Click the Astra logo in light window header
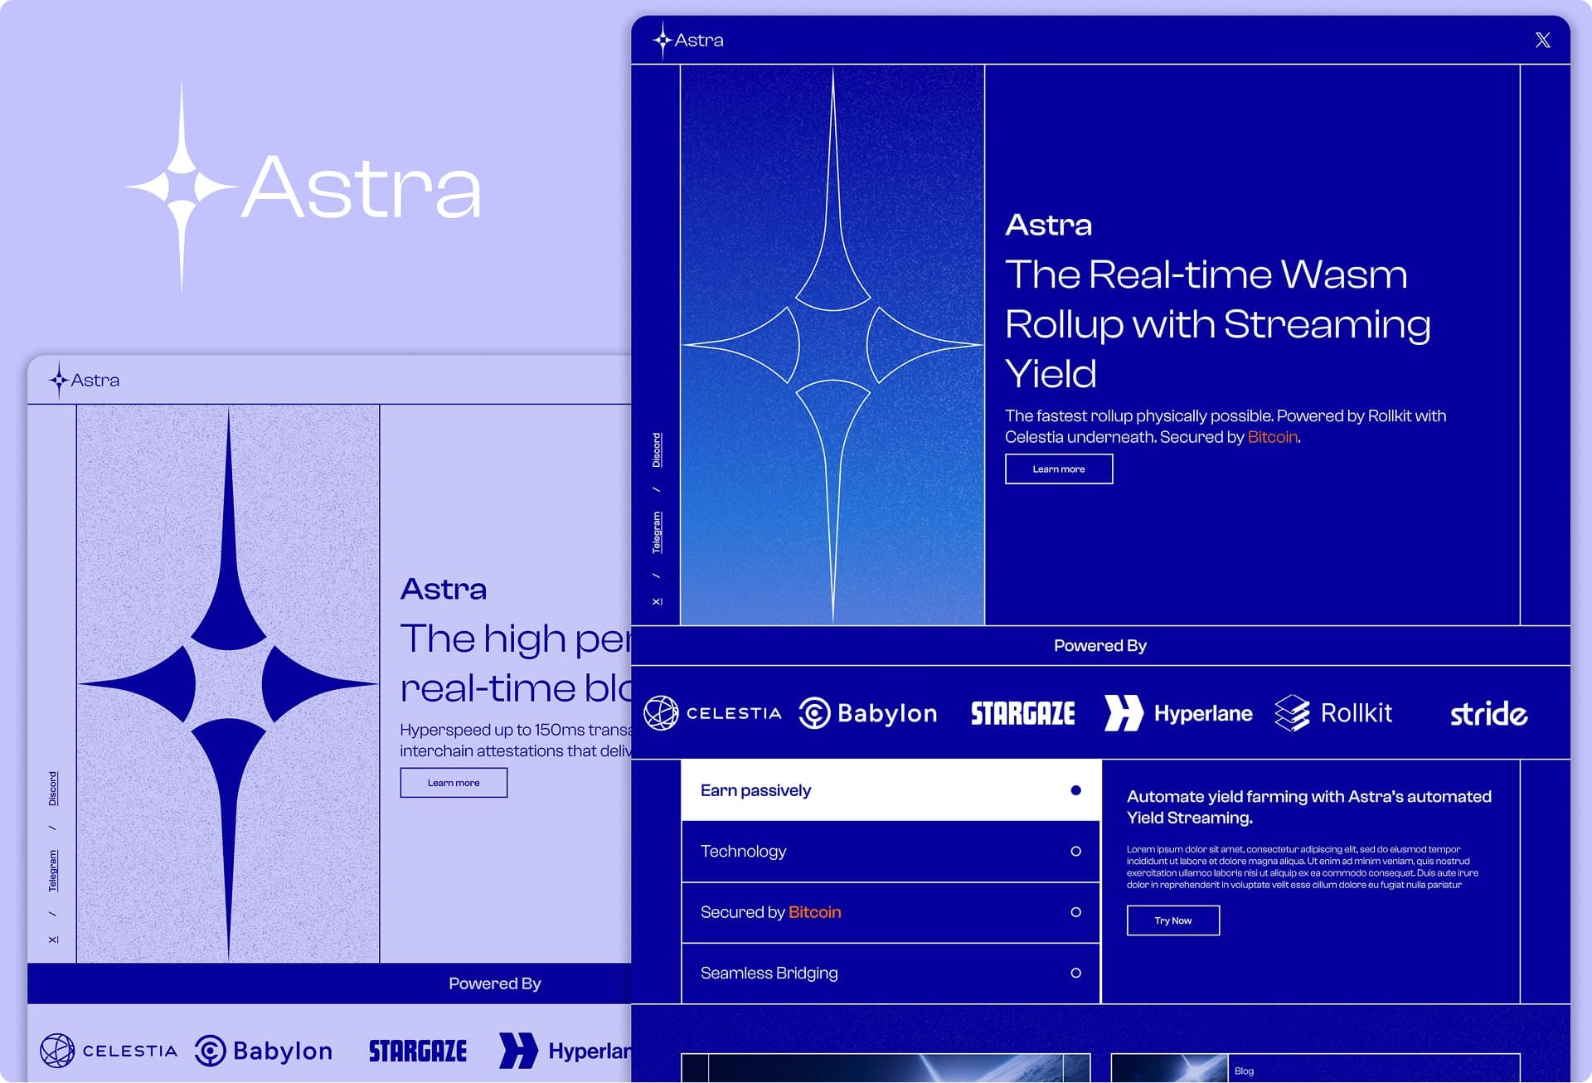Image resolution: width=1592 pixels, height=1083 pixels. pos(85,380)
